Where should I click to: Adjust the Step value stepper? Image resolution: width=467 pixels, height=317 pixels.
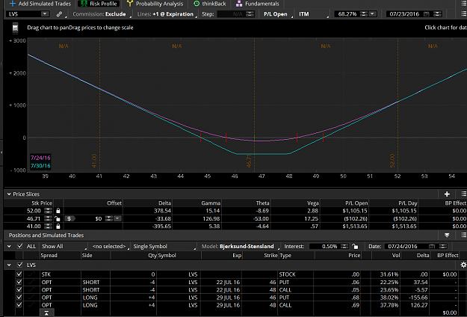coord(250,14)
